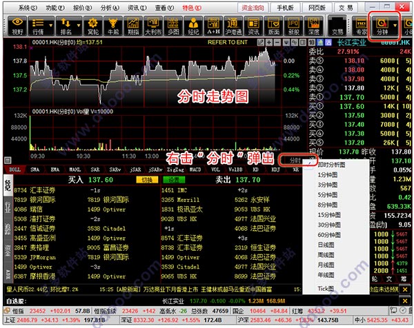Screen dimensions: 414x328
Task: Open the 行情 quotes list icon
Action: point(38,25)
